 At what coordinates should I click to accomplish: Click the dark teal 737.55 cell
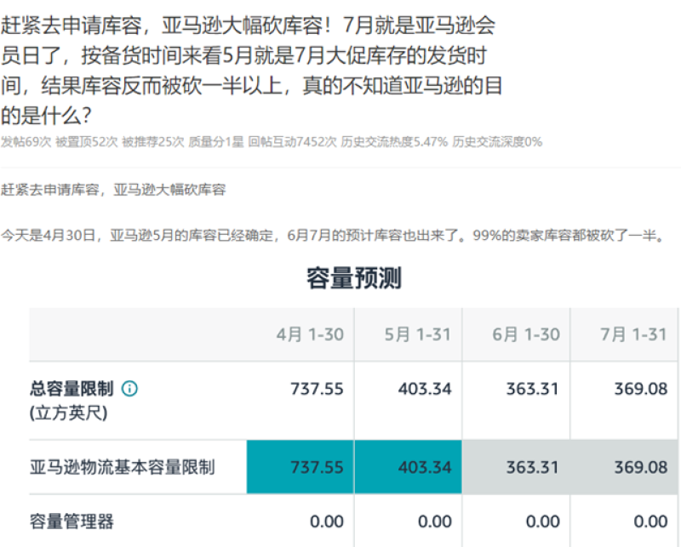click(300, 467)
